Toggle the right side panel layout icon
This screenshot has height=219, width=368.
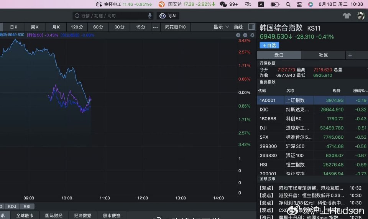coord(251,27)
